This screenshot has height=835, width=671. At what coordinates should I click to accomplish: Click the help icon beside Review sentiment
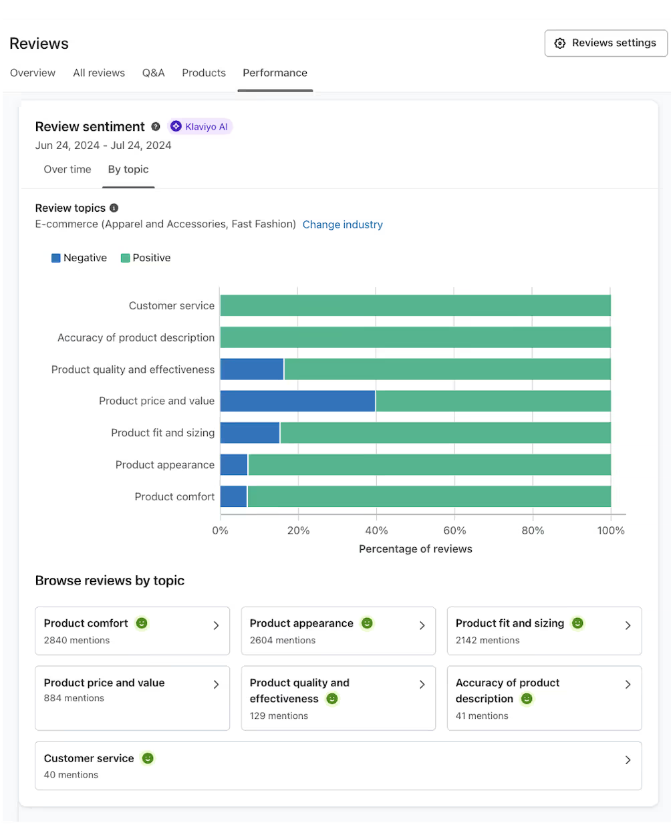click(x=156, y=126)
